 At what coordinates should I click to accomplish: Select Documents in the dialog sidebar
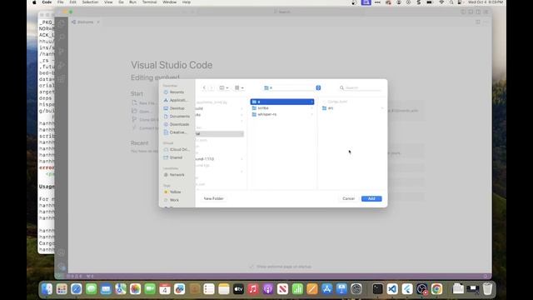tap(177, 117)
